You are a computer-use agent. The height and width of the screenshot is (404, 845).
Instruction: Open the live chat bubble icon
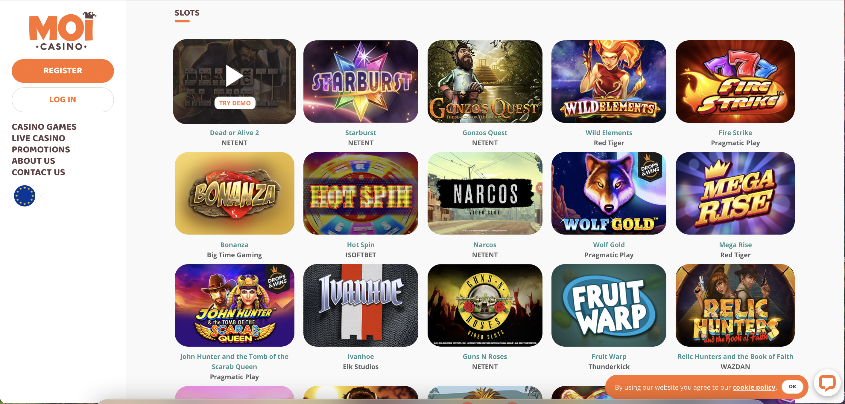827,383
